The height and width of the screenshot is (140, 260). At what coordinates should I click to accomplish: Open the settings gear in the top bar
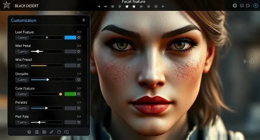pos(235,6)
